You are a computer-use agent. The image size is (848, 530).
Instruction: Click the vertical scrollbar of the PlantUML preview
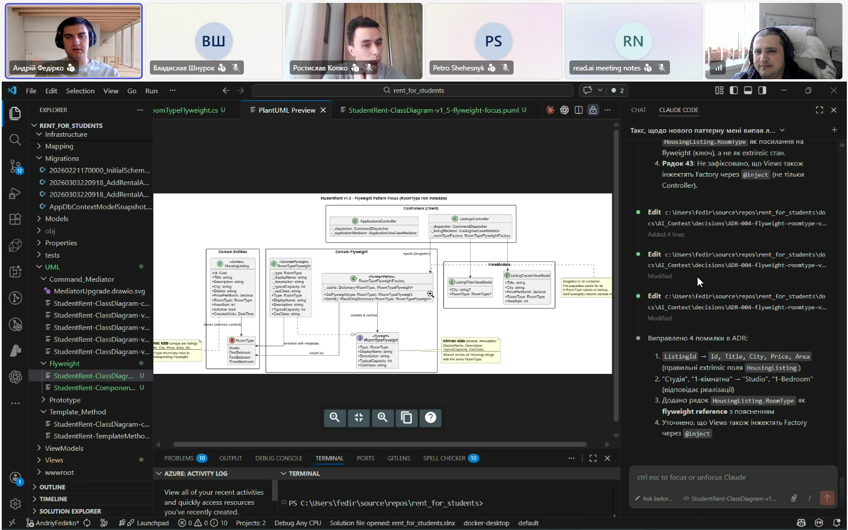(x=616, y=276)
